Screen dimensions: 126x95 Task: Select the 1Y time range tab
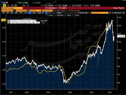click(x=25, y=13)
